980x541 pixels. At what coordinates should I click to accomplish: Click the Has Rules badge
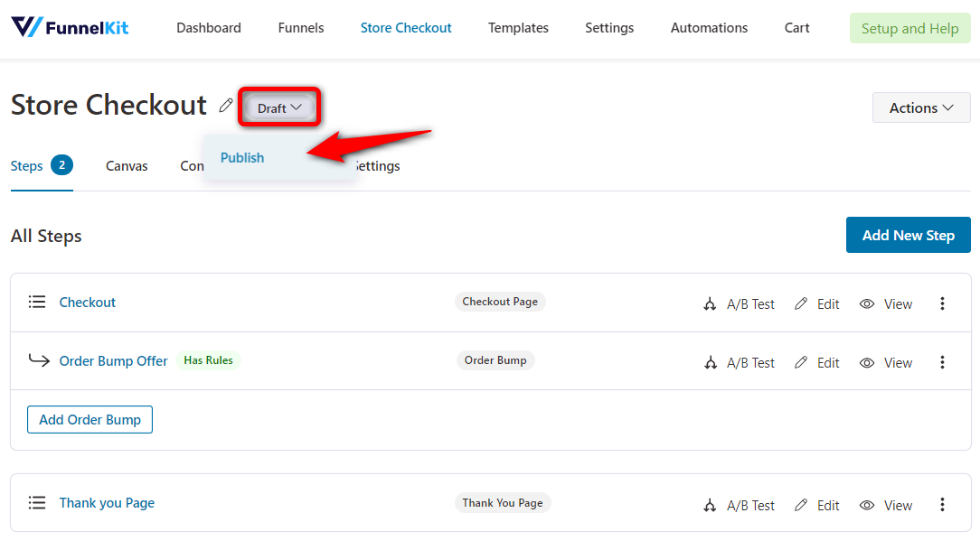[208, 360]
